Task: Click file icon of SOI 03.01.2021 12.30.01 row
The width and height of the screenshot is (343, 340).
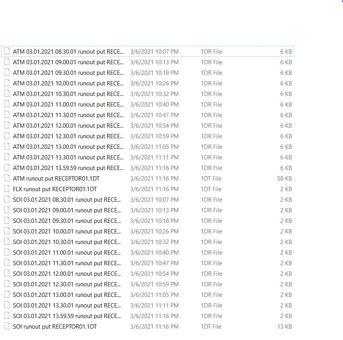Action: pyautogui.click(x=7, y=284)
